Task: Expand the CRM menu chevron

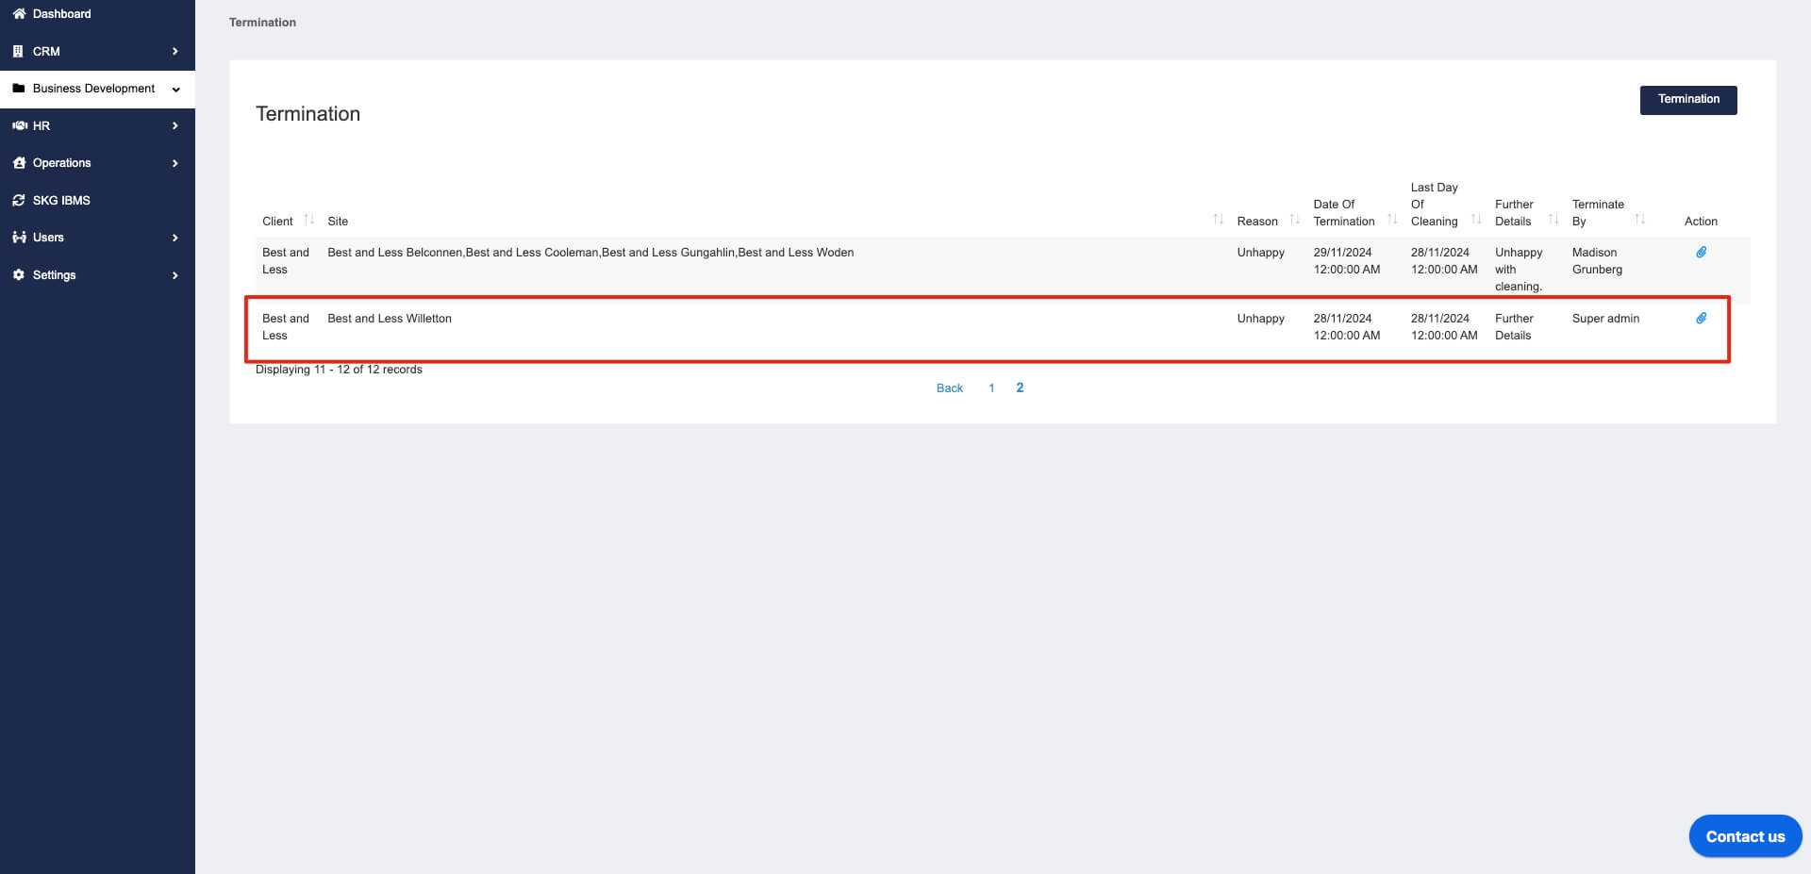Action: pyautogui.click(x=175, y=52)
